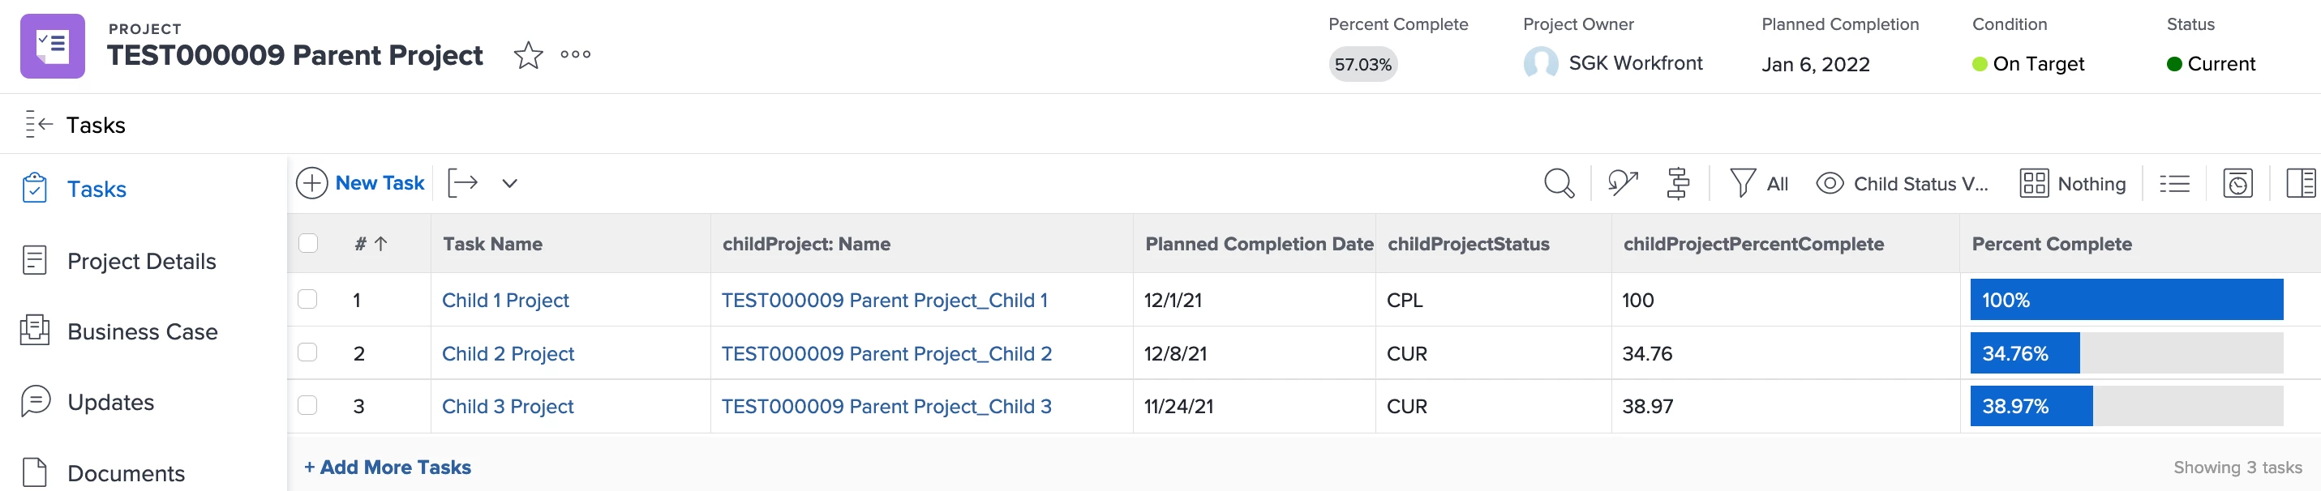Favorite the project with the star icon
This screenshot has height=491, width=2321.
click(x=528, y=56)
